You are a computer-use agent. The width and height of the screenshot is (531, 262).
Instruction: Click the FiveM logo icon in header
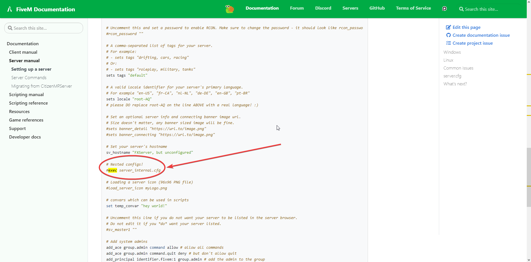click(10, 9)
